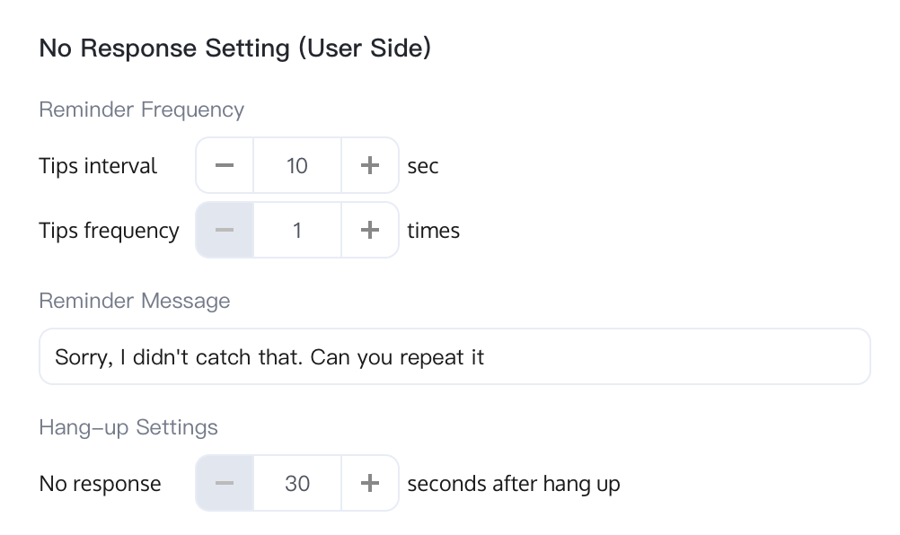Image resolution: width=900 pixels, height=535 pixels.
Task: Click the times unit beside Tips frequency
Action: click(x=433, y=231)
